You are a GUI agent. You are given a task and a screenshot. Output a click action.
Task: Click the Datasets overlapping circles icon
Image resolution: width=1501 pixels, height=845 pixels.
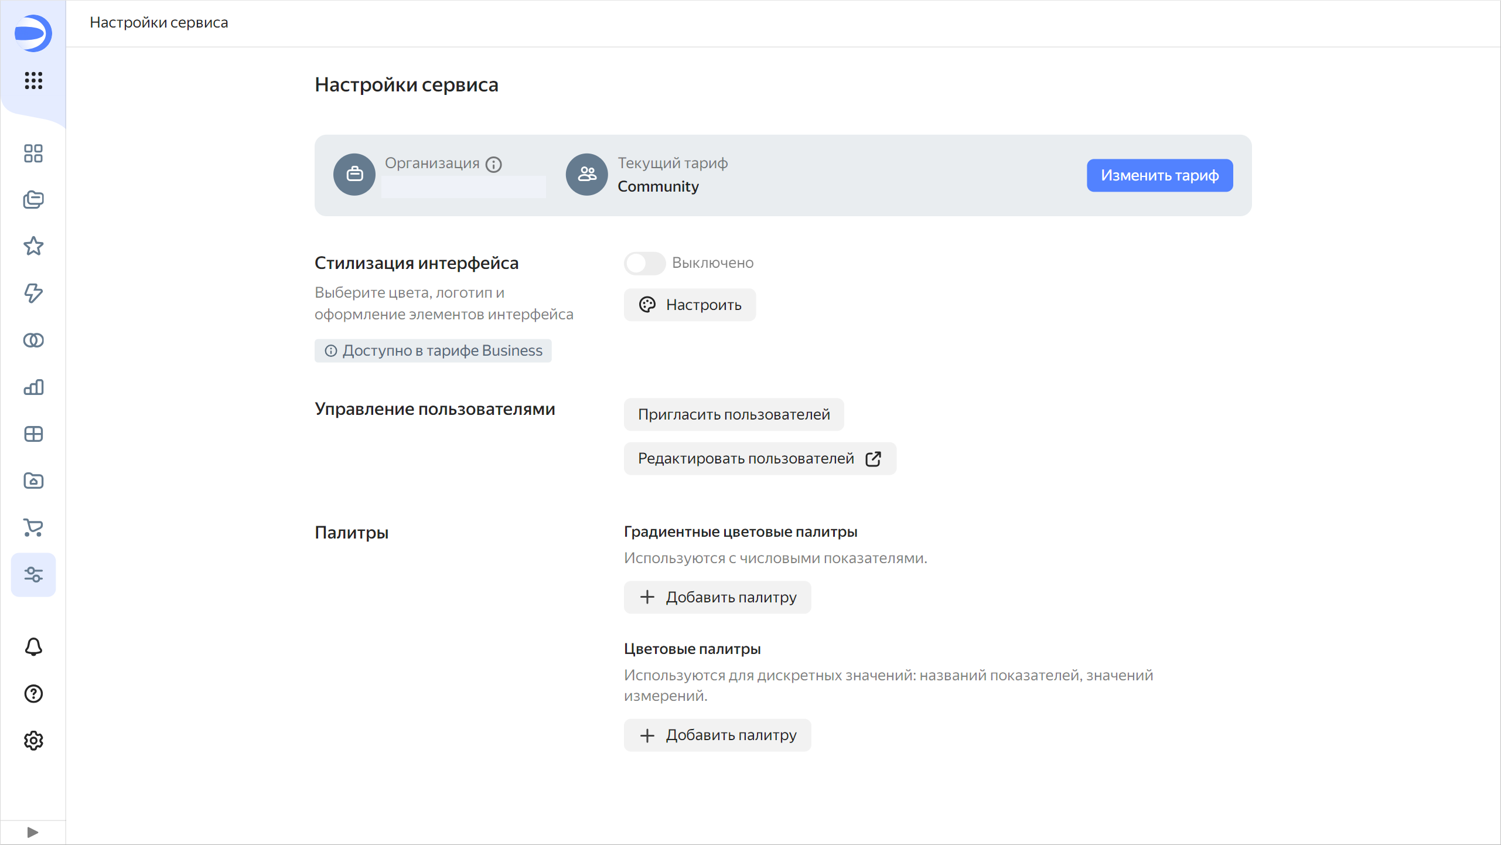pos(33,340)
